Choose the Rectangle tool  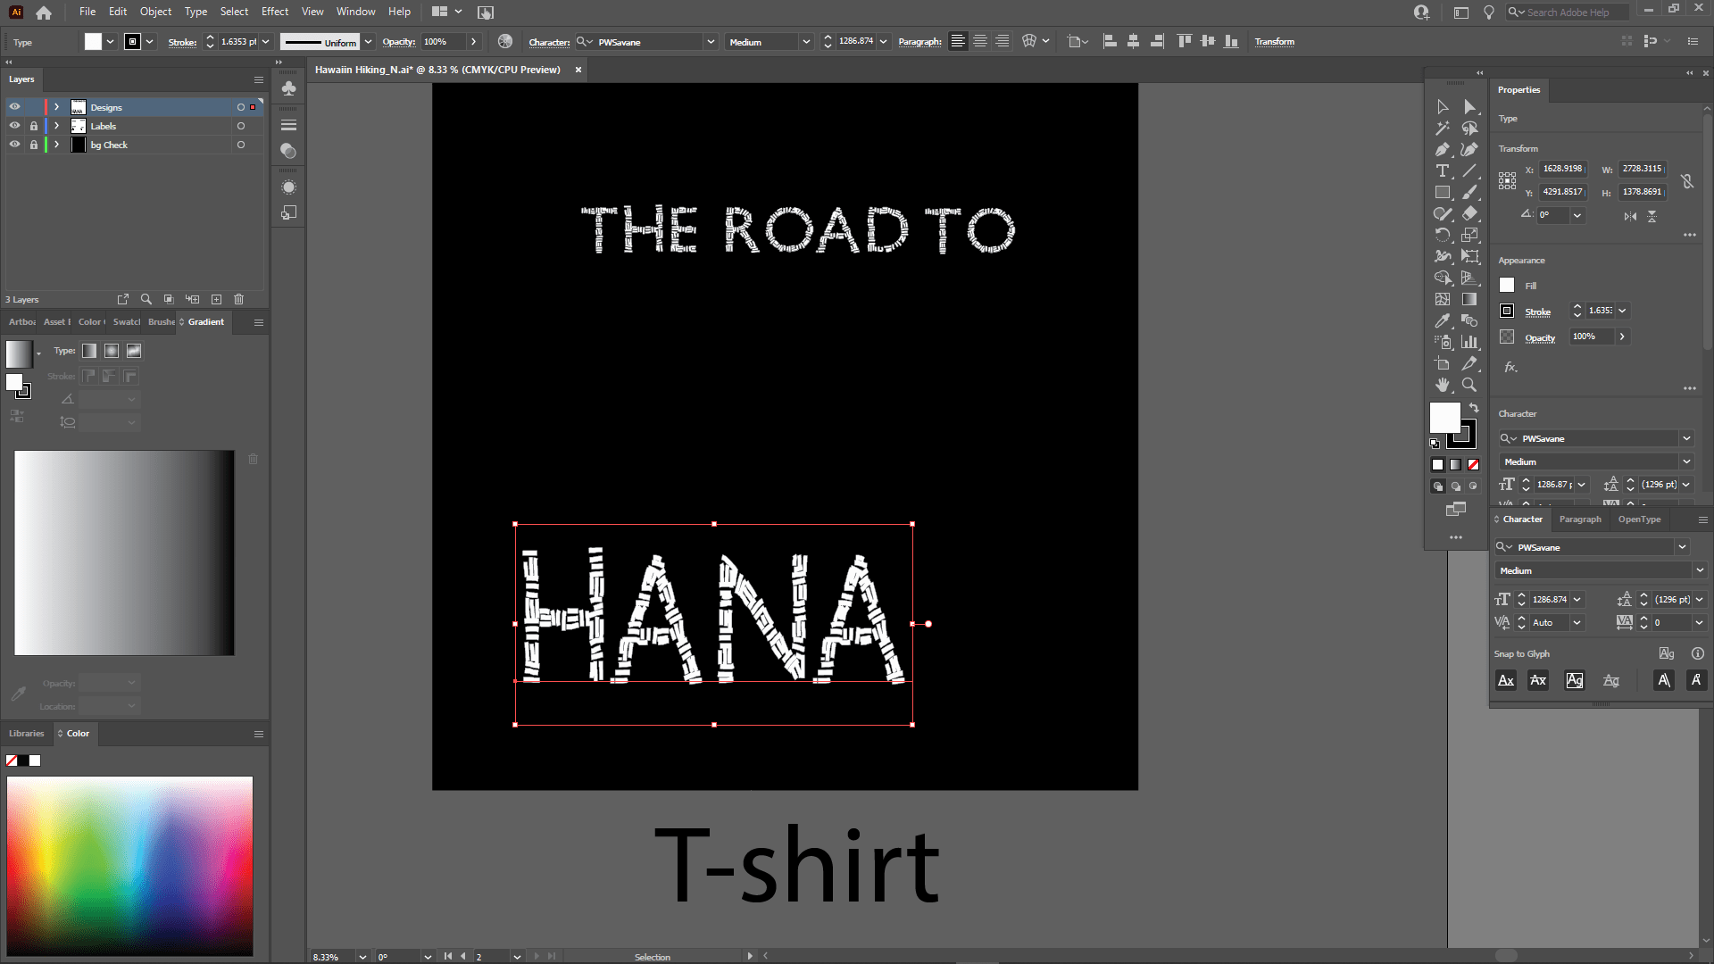tap(1443, 191)
